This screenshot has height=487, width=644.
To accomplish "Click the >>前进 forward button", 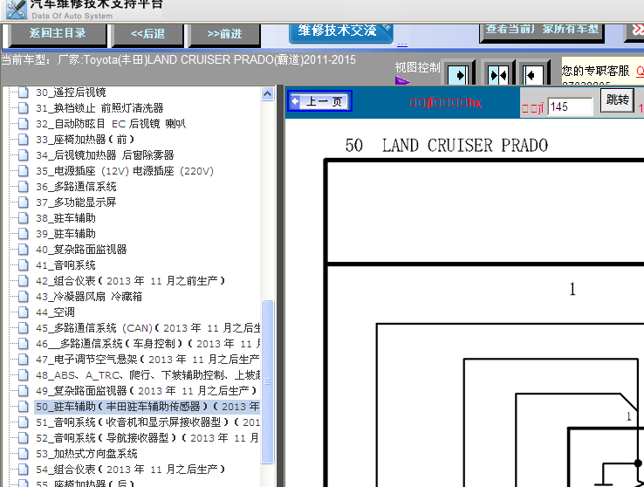I will click(x=224, y=34).
